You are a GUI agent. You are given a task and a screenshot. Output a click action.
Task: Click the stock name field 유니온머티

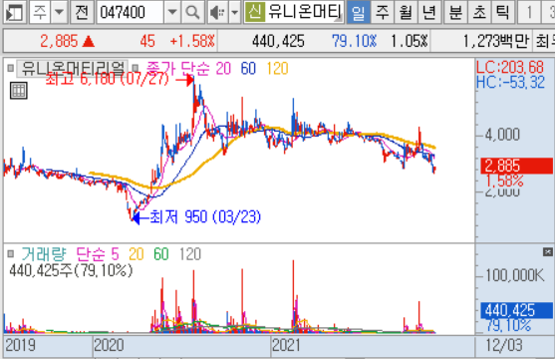coord(304,12)
